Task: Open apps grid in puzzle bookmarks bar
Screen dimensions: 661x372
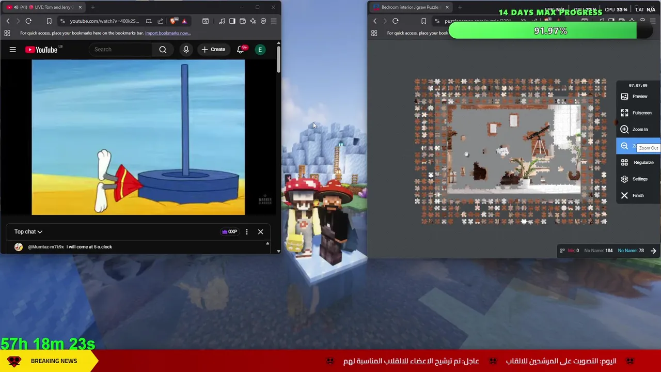Action: click(x=374, y=33)
